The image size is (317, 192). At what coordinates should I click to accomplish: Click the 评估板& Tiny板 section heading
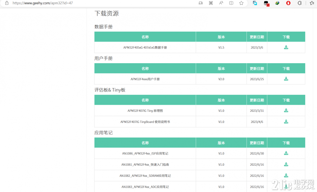(x=110, y=90)
